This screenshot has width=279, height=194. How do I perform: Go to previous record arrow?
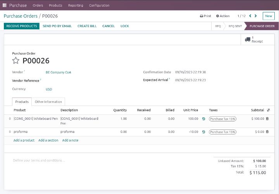[x=250, y=16]
